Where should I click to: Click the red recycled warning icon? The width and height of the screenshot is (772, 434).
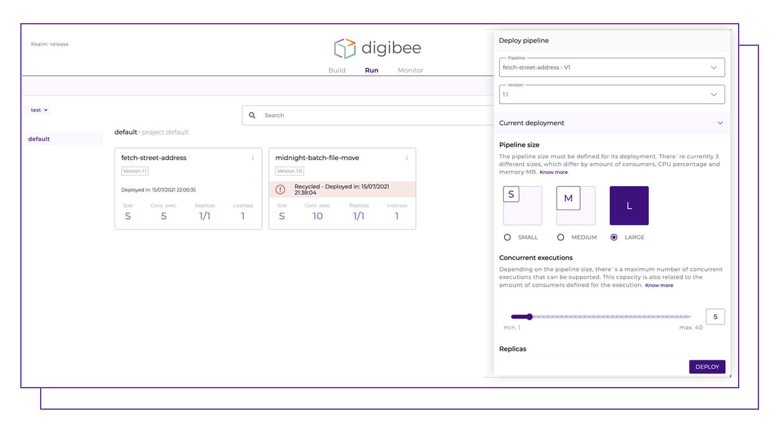click(x=280, y=189)
